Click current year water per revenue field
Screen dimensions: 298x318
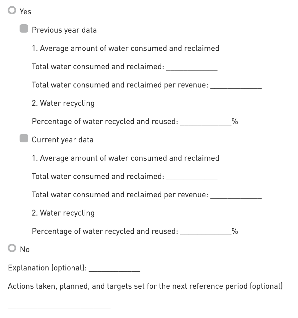tap(236, 195)
